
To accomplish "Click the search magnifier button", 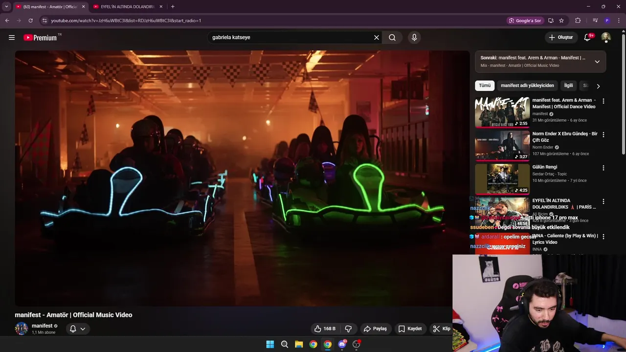I will pos(392,37).
